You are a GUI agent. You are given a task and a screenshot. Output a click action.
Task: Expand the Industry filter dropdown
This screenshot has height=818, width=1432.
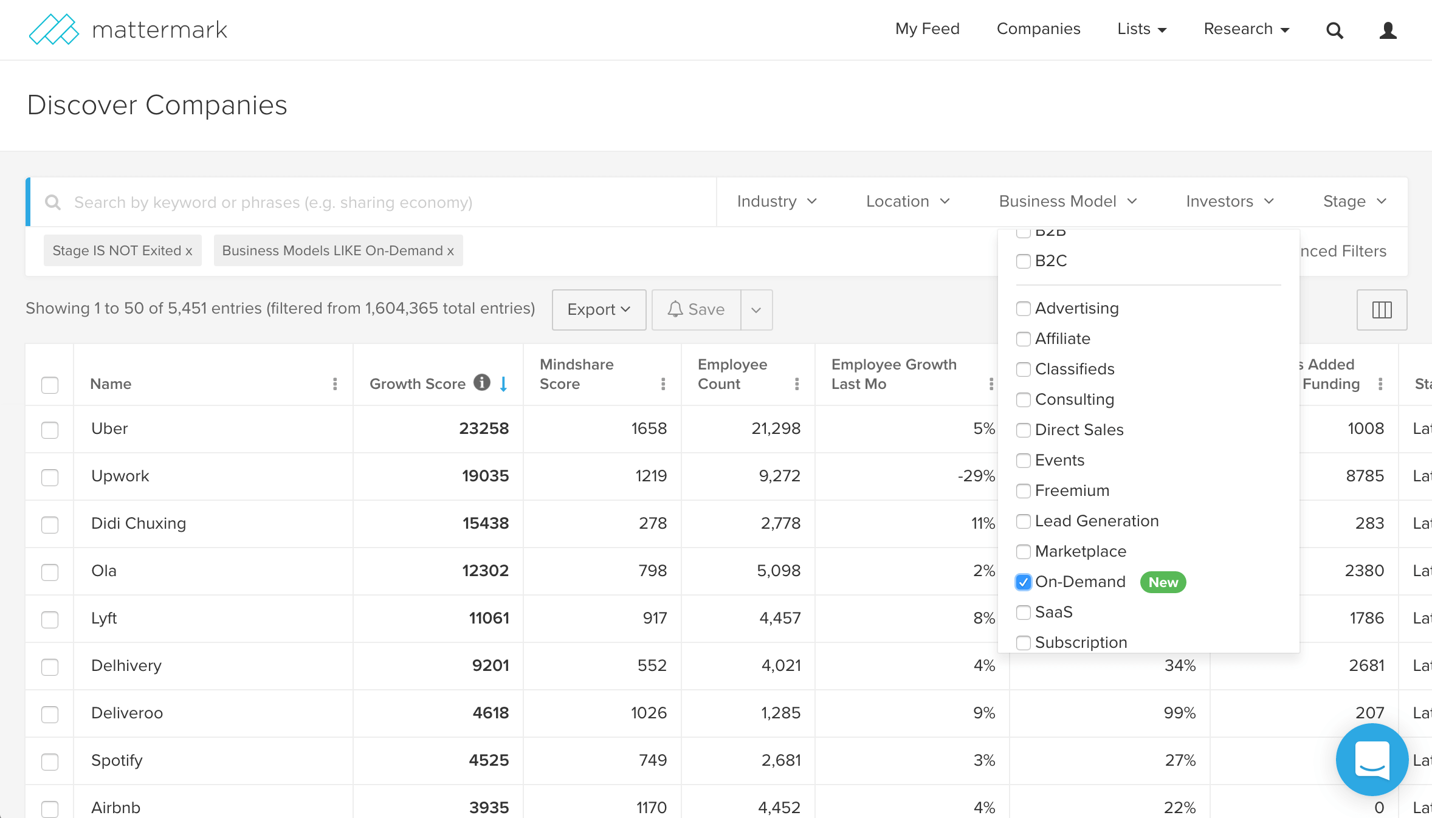click(x=777, y=202)
